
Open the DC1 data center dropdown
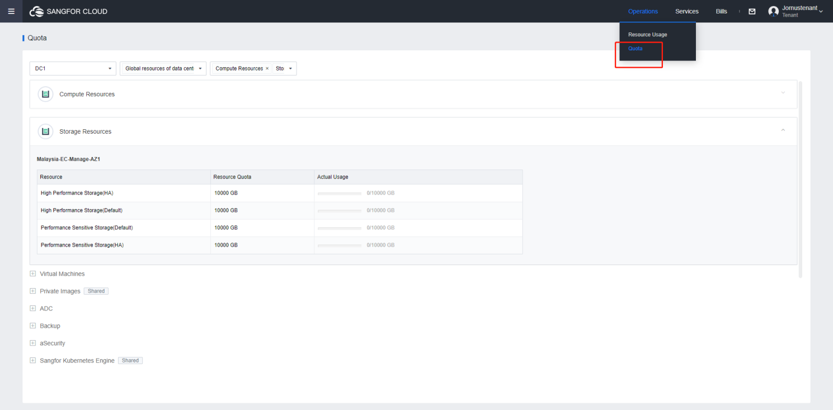pyautogui.click(x=73, y=68)
